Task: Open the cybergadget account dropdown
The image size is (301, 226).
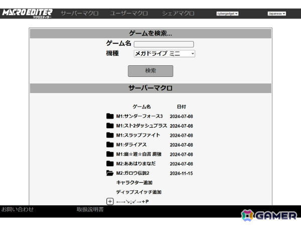Action: [227, 14]
